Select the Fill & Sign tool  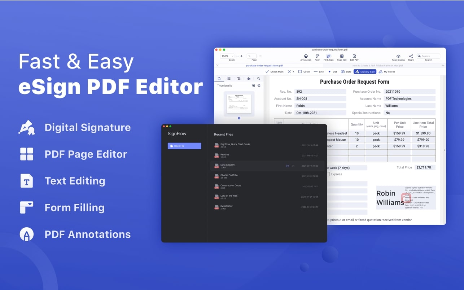[x=328, y=57]
